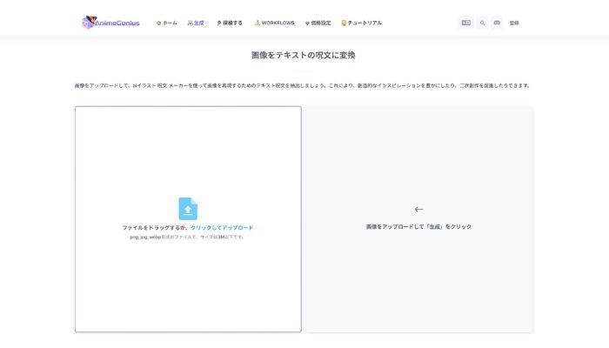Screen dimensions: 609x348
Task: Click the AnimeGenius logo
Action: coord(110,23)
